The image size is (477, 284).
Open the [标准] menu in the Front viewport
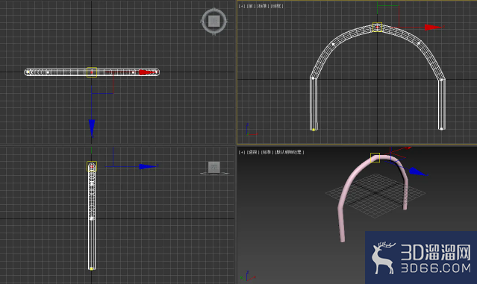(x=263, y=6)
